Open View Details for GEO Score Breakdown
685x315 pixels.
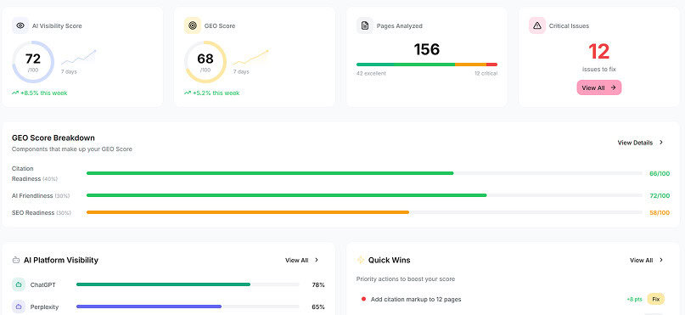point(641,143)
